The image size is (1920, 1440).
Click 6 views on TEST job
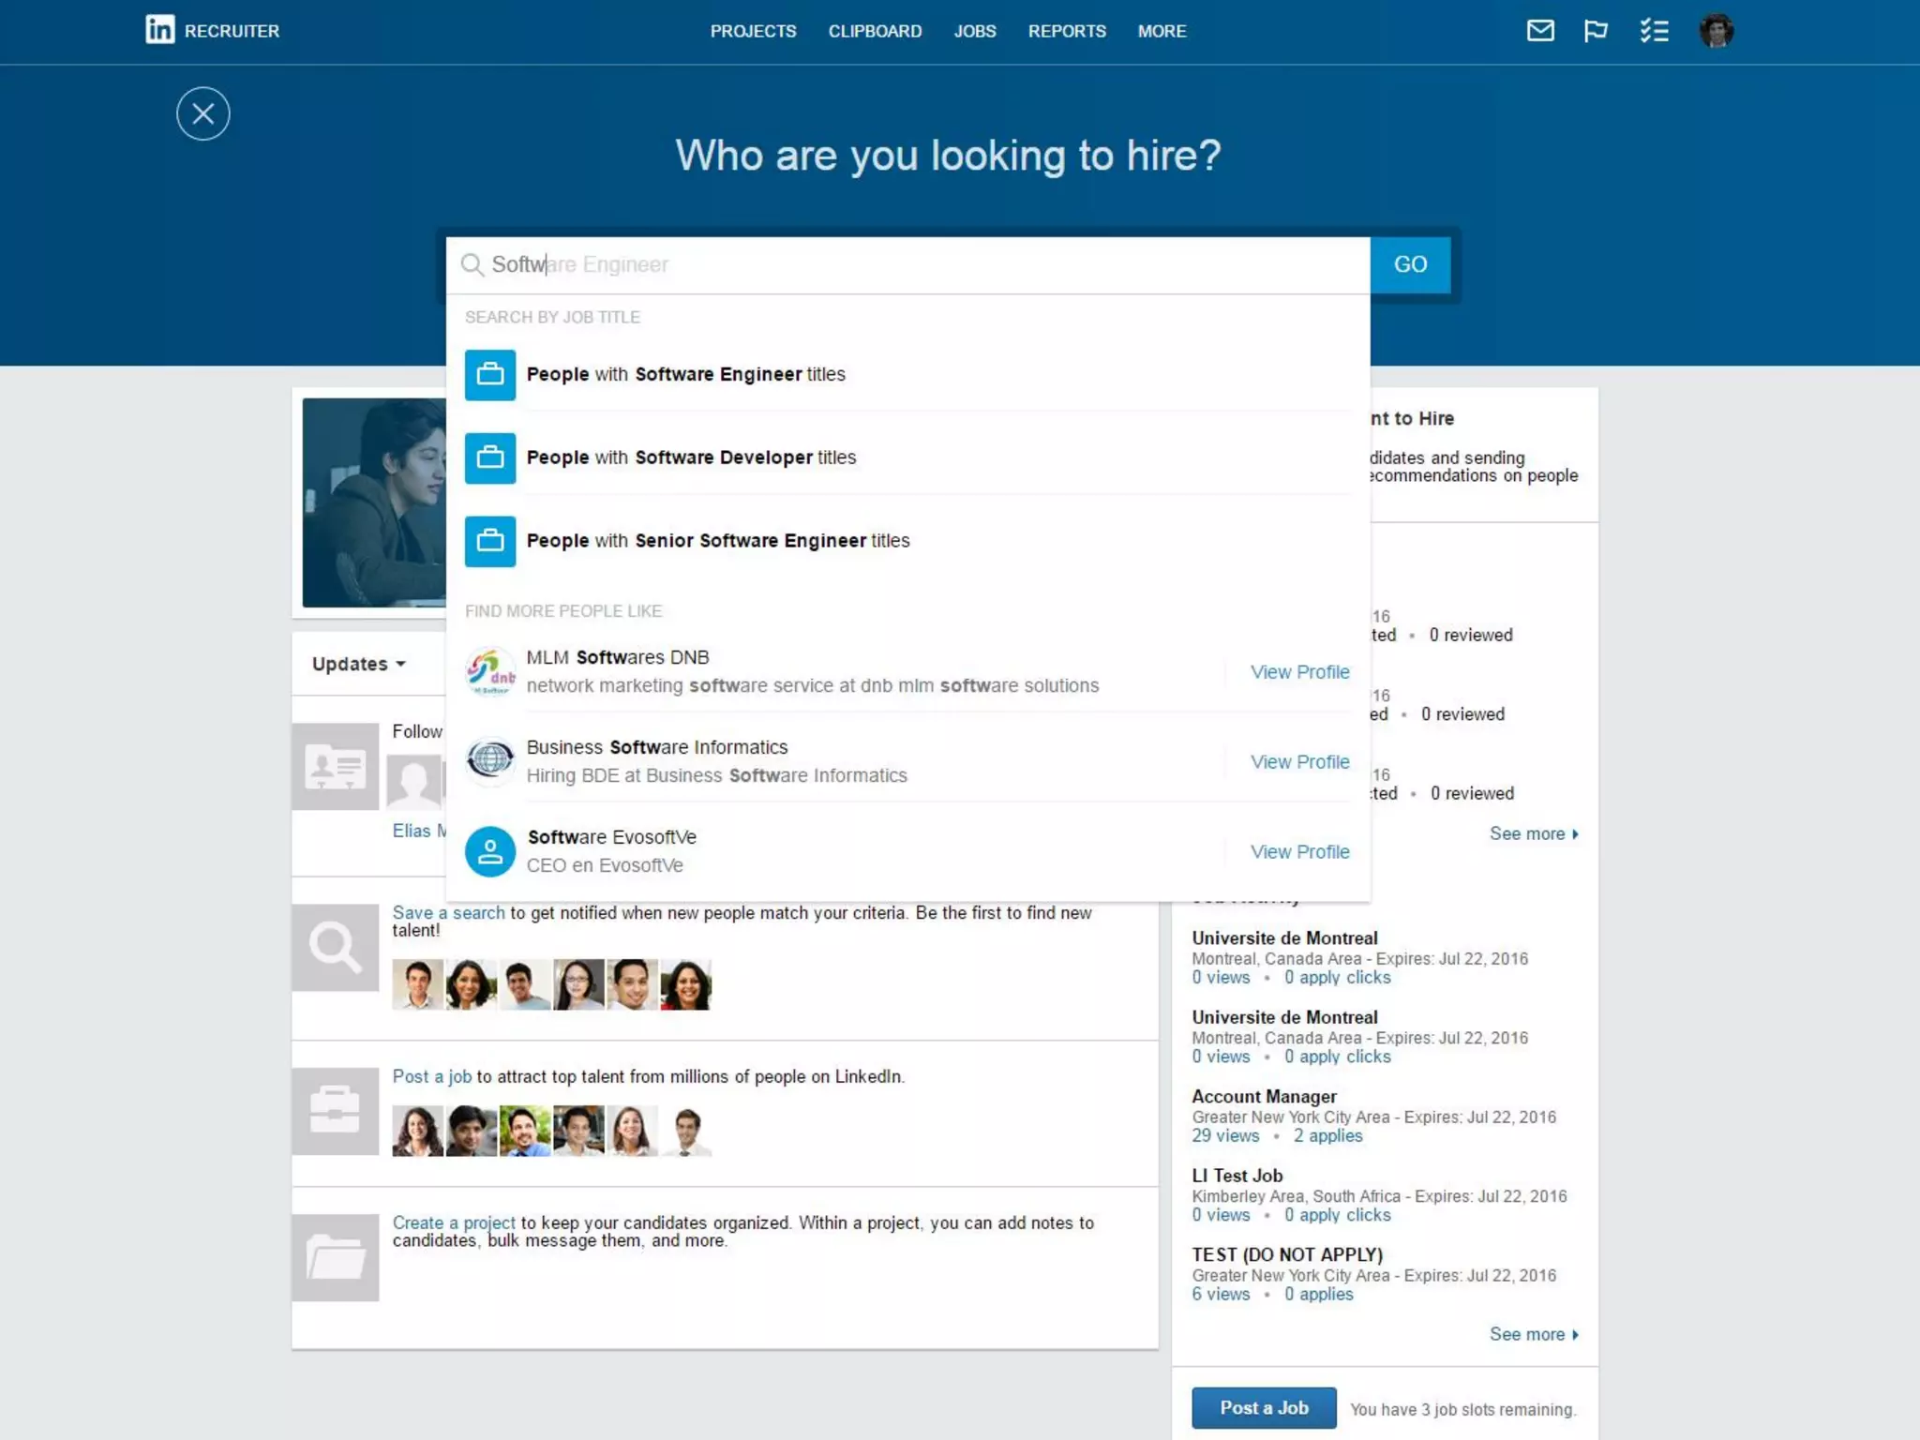1221,1295
